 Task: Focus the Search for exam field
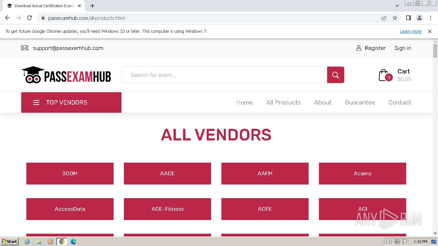[x=224, y=75]
